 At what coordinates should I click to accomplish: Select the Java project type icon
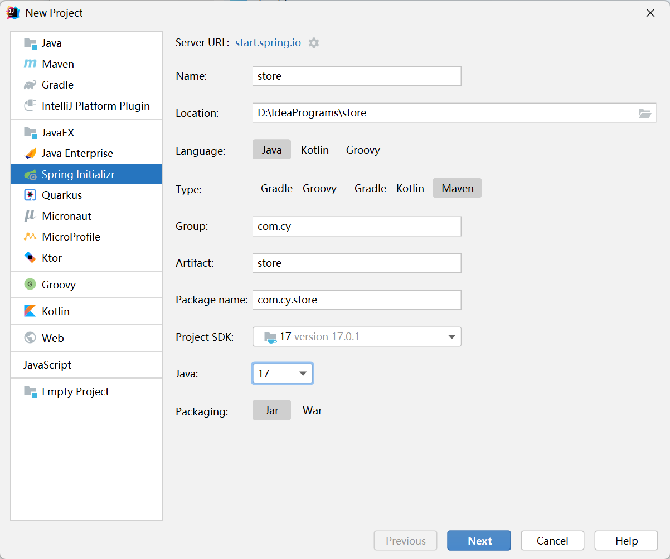point(30,43)
